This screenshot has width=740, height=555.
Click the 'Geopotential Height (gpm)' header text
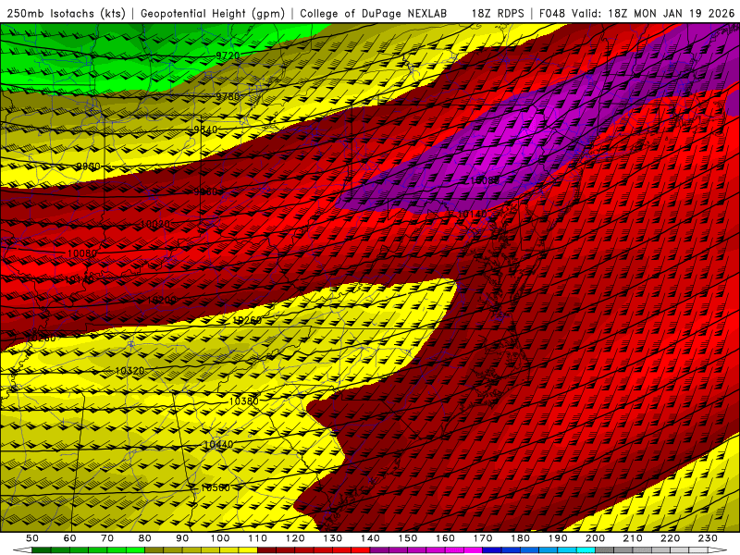click(x=213, y=13)
